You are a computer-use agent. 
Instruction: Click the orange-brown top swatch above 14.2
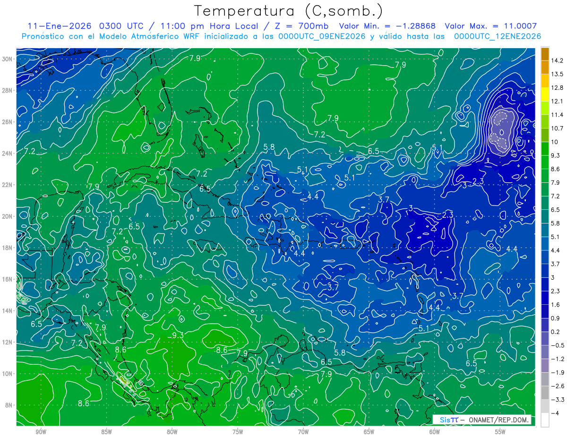[545, 53]
